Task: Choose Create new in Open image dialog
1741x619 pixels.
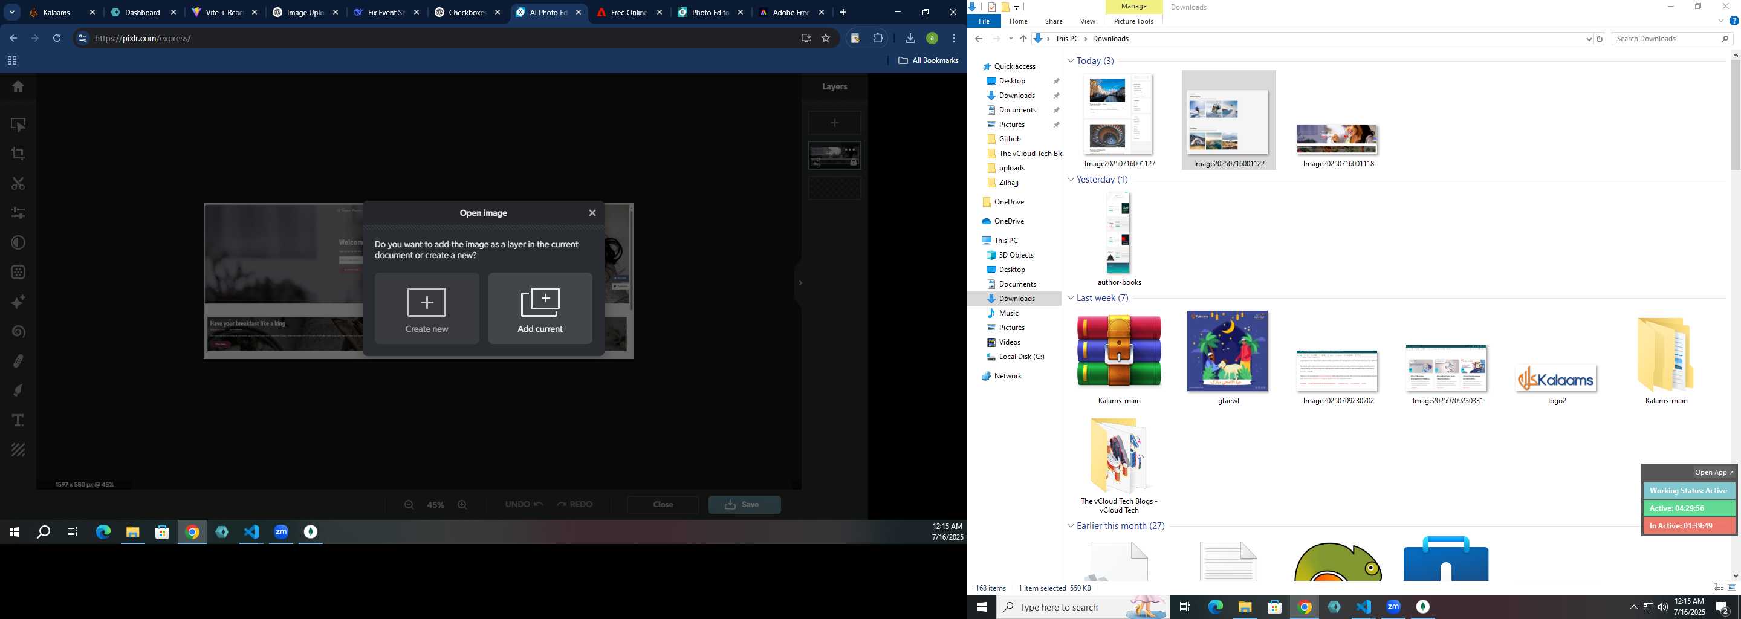Action: click(x=426, y=308)
